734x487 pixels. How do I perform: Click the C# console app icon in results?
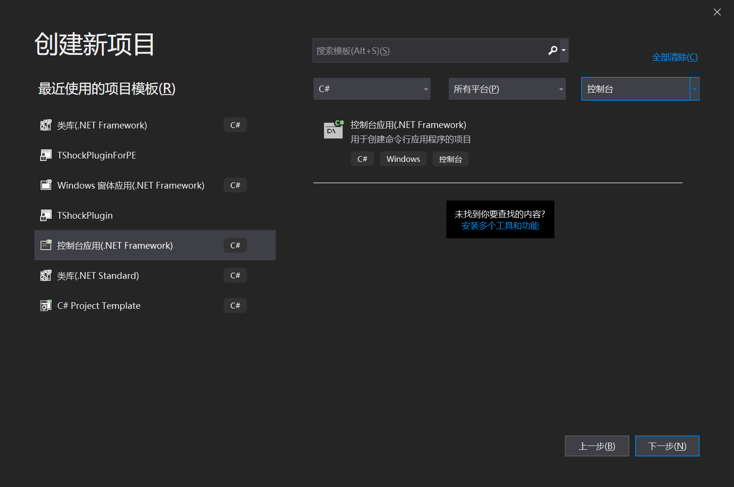point(334,129)
